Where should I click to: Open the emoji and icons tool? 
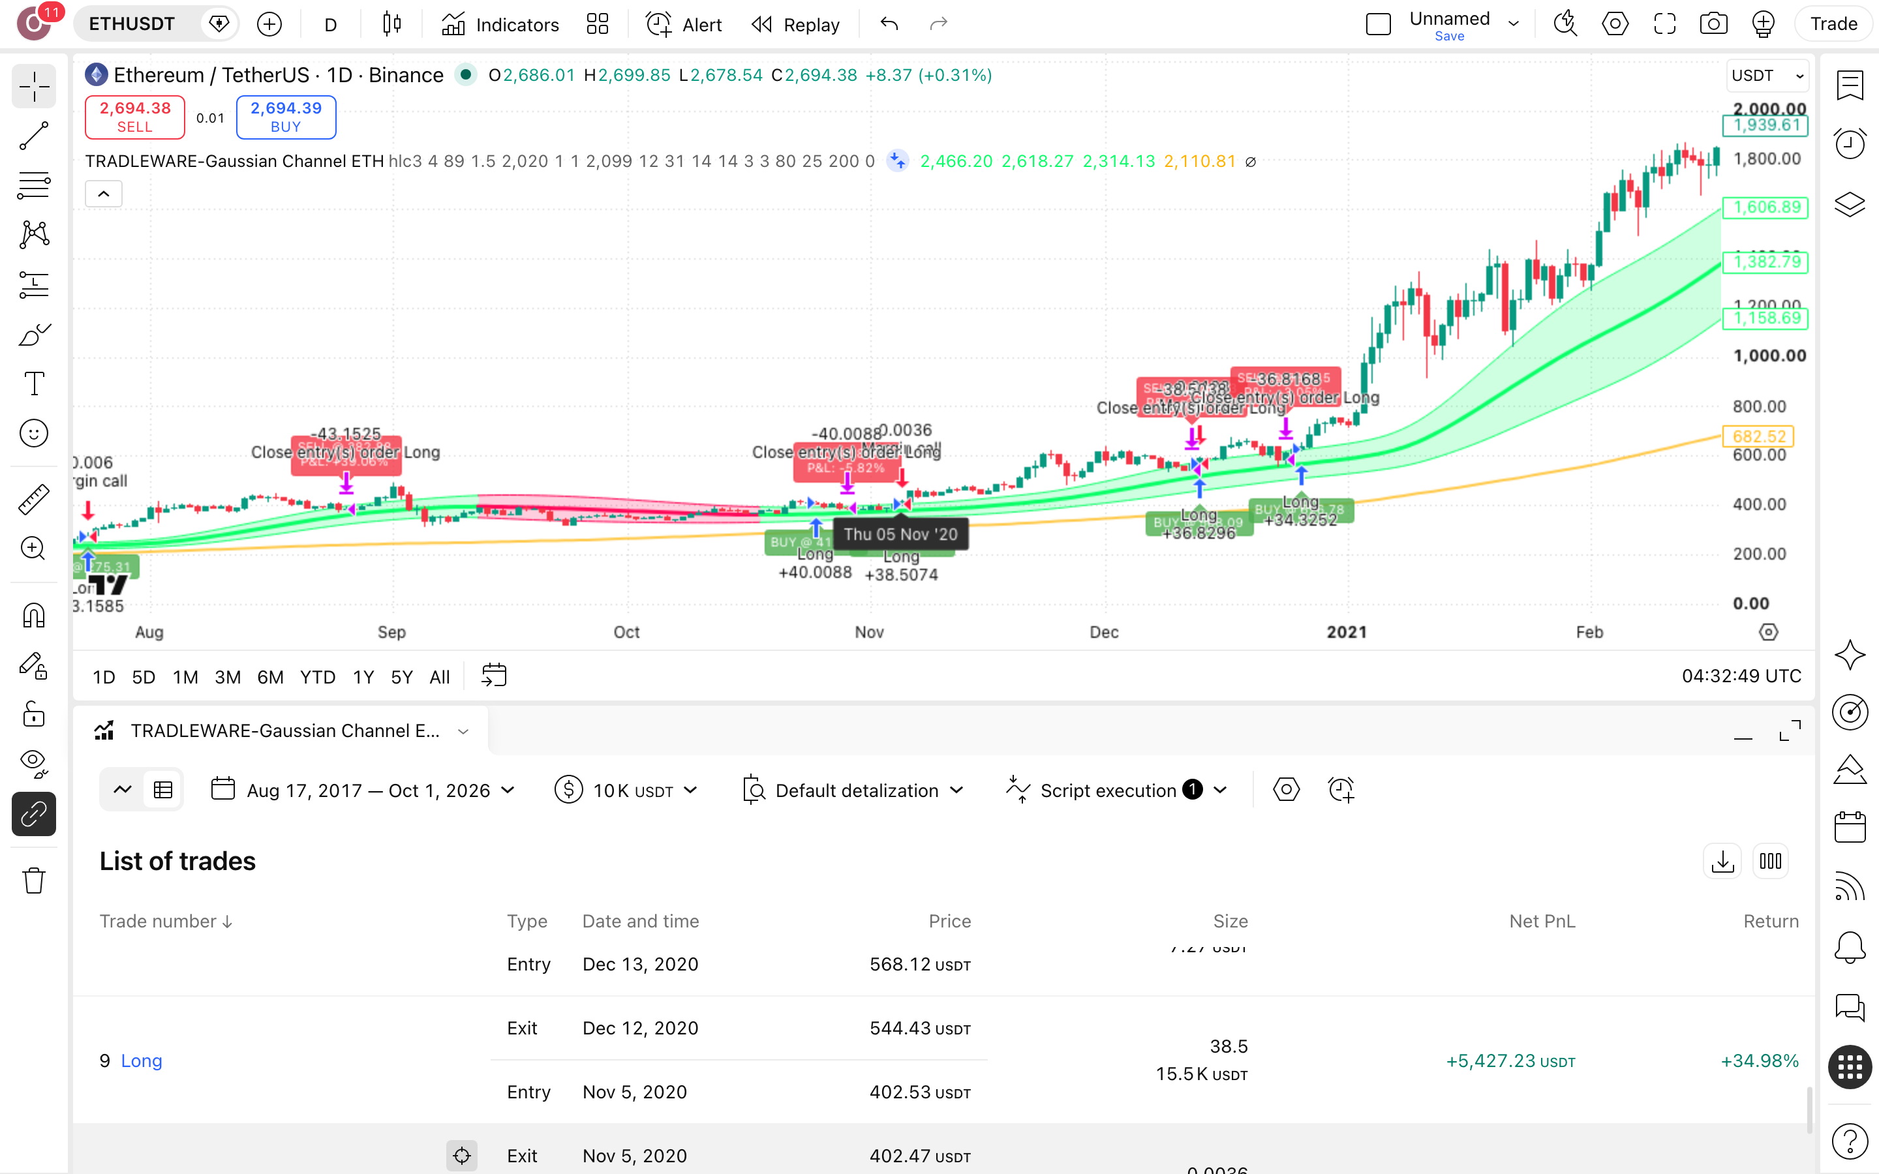pos(34,433)
